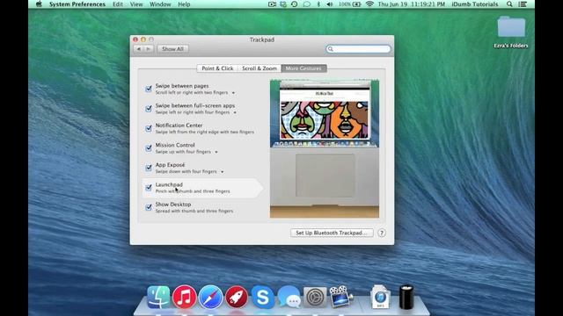Viewport: 563px width, 316px height.
Task: Click iDumb Tutorials user menu
Action: 475,4
